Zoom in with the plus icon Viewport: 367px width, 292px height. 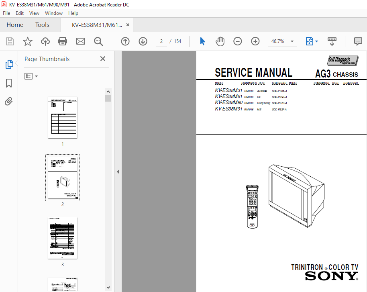tap(255, 41)
